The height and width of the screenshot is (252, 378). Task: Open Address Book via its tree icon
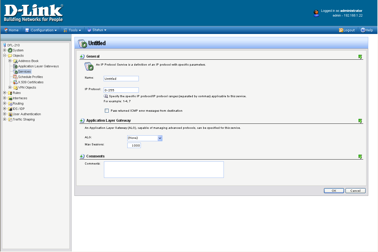point(15,61)
